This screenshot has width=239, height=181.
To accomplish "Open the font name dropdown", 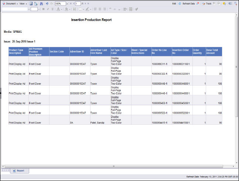I will 28,9.
